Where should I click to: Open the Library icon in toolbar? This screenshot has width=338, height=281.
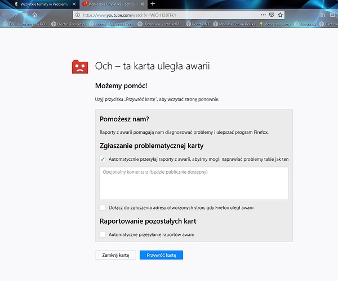click(323, 15)
